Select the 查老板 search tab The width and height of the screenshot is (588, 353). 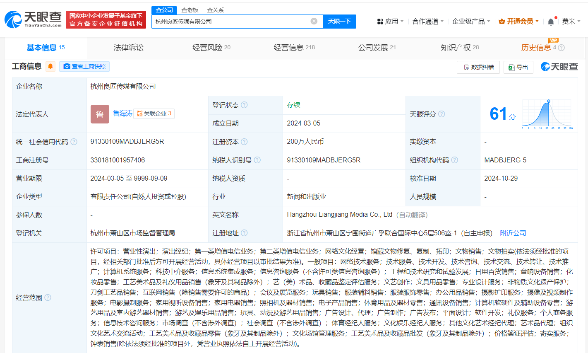pos(190,10)
